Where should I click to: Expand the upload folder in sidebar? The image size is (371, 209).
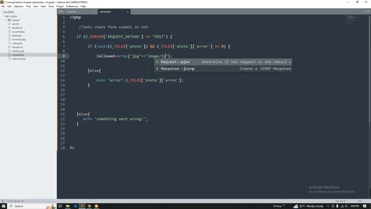6,20
